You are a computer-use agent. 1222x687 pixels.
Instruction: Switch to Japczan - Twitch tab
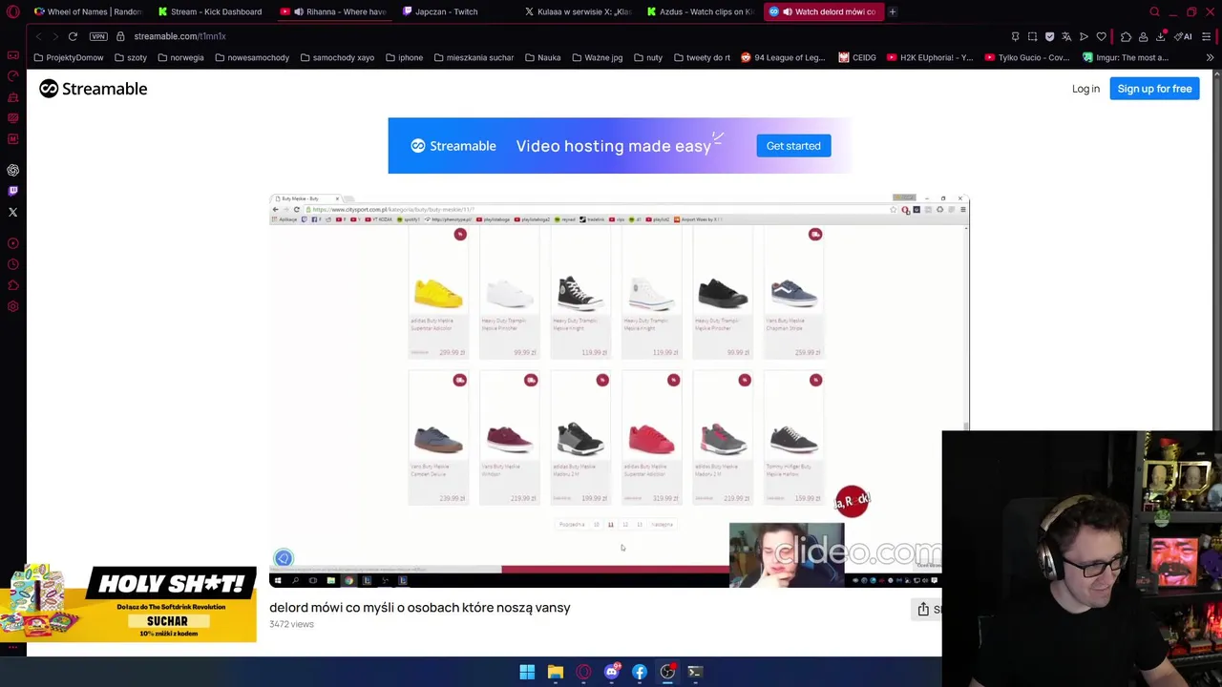455,11
